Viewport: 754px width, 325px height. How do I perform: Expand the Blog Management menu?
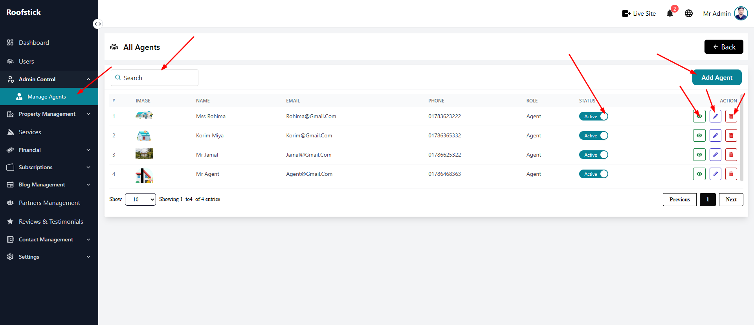tap(49, 184)
